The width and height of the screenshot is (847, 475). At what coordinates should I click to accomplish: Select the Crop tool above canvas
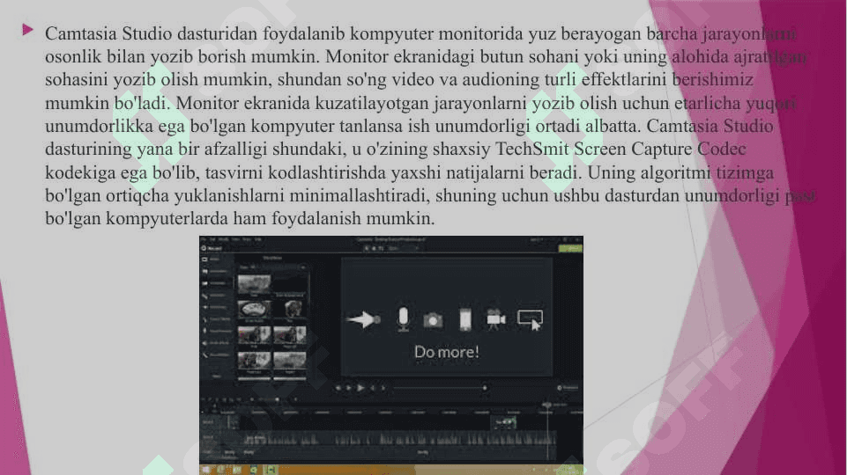(382, 248)
